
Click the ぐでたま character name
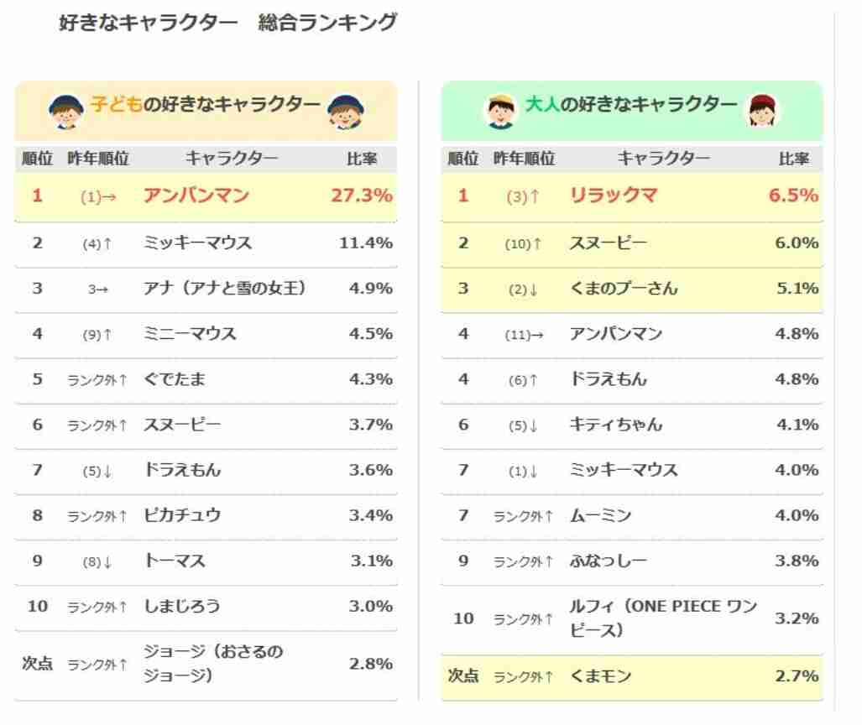click(x=175, y=378)
